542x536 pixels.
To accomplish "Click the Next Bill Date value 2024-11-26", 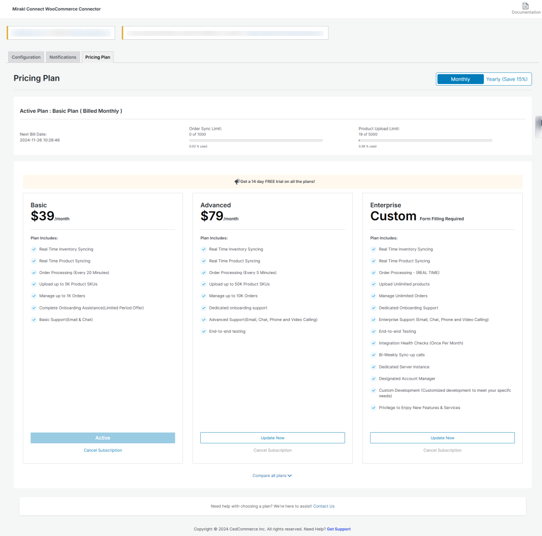I will [39, 140].
